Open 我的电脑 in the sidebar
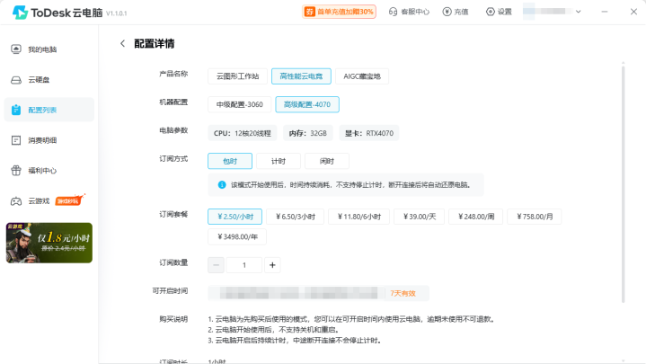Image resolution: width=646 pixels, height=364 pixels. [x=49, y=49]
